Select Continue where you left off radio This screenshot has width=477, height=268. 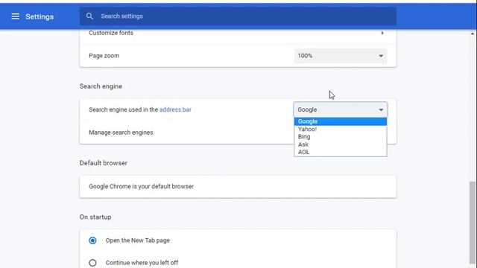click(92, 263)
